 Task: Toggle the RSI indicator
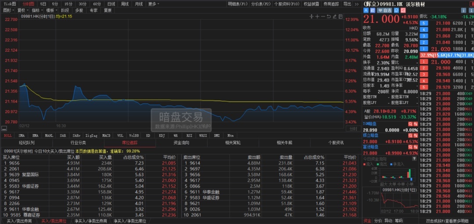[x=189, y=136]
